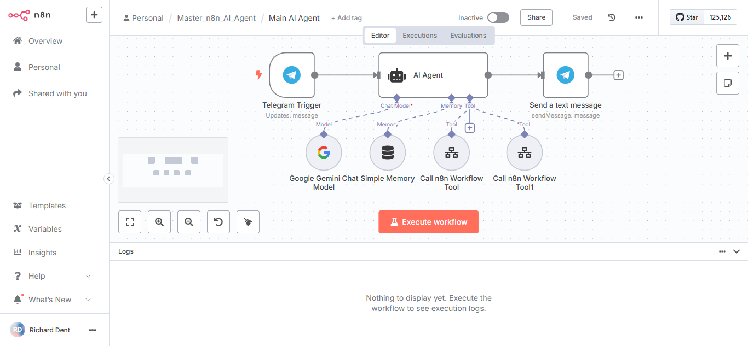Screen dimensions: 748x346
Task: Expand the What's New menu
Action: 88,300
